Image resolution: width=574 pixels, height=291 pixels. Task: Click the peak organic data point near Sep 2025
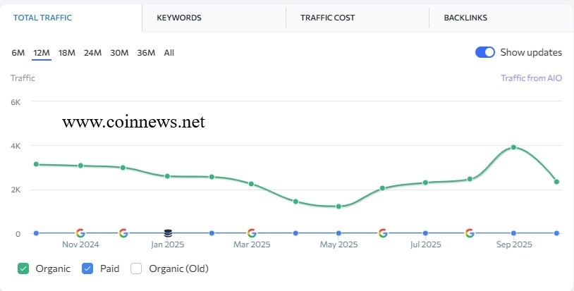click(513, 147)
